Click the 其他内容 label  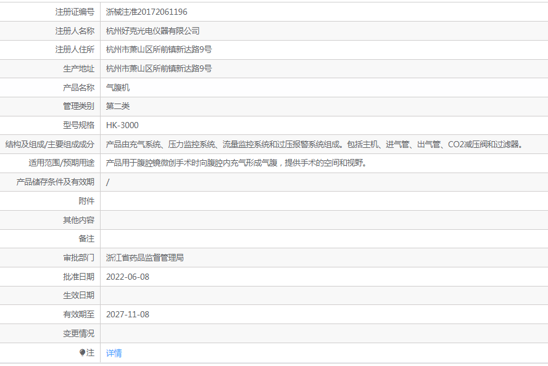tap(78, 220)
